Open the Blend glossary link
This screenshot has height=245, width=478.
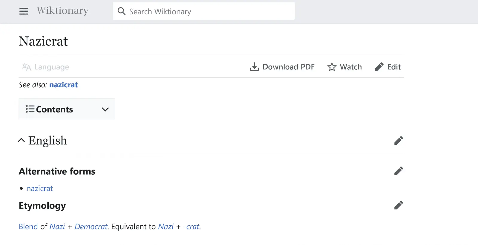(28, 226)
